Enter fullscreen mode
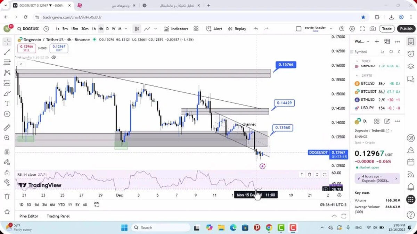This screenshot has height=234, width=417. point(362,29)
